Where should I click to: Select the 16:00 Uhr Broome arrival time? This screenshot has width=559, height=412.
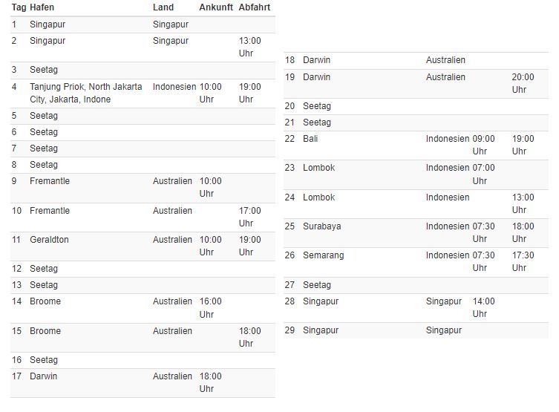210,307
